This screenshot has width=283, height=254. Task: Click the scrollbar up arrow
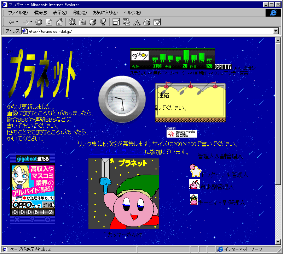(x=278, y=40)
